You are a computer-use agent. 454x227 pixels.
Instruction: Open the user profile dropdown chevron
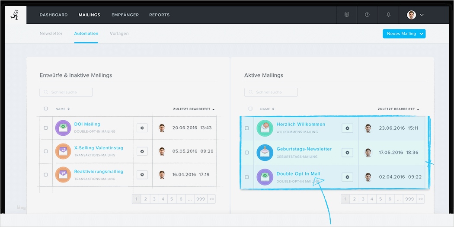(x=422, y=15)
